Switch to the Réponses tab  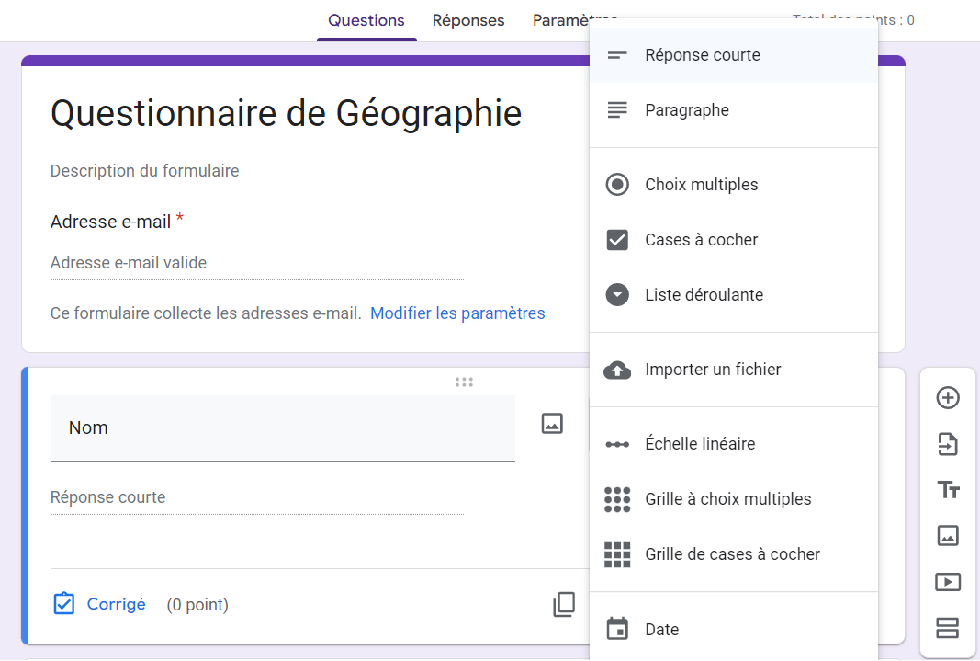tap(468, 20)
